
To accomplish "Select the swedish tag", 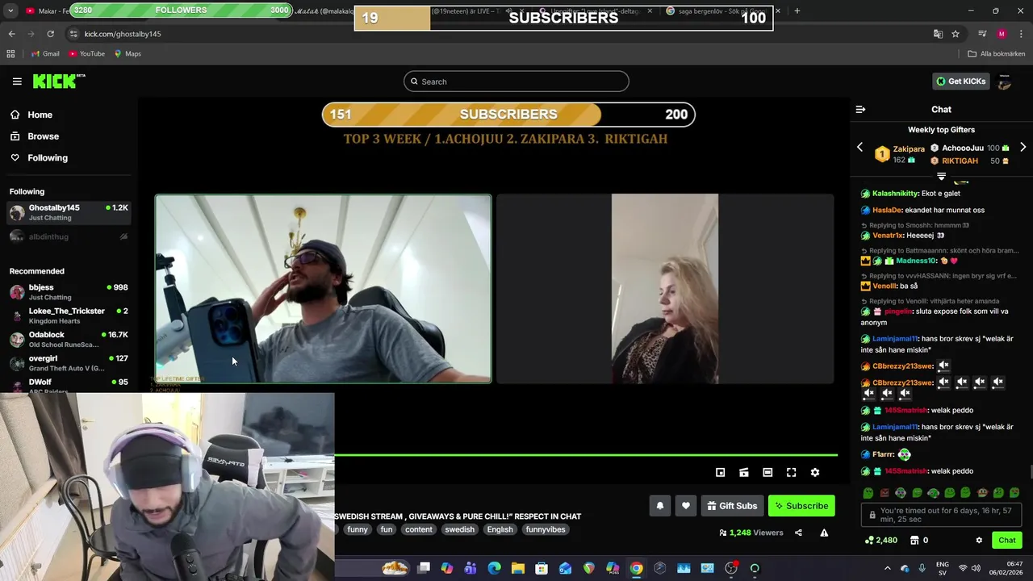I will click(460, 529).
